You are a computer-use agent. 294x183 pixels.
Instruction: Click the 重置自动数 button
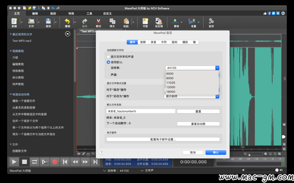(198, 124)
